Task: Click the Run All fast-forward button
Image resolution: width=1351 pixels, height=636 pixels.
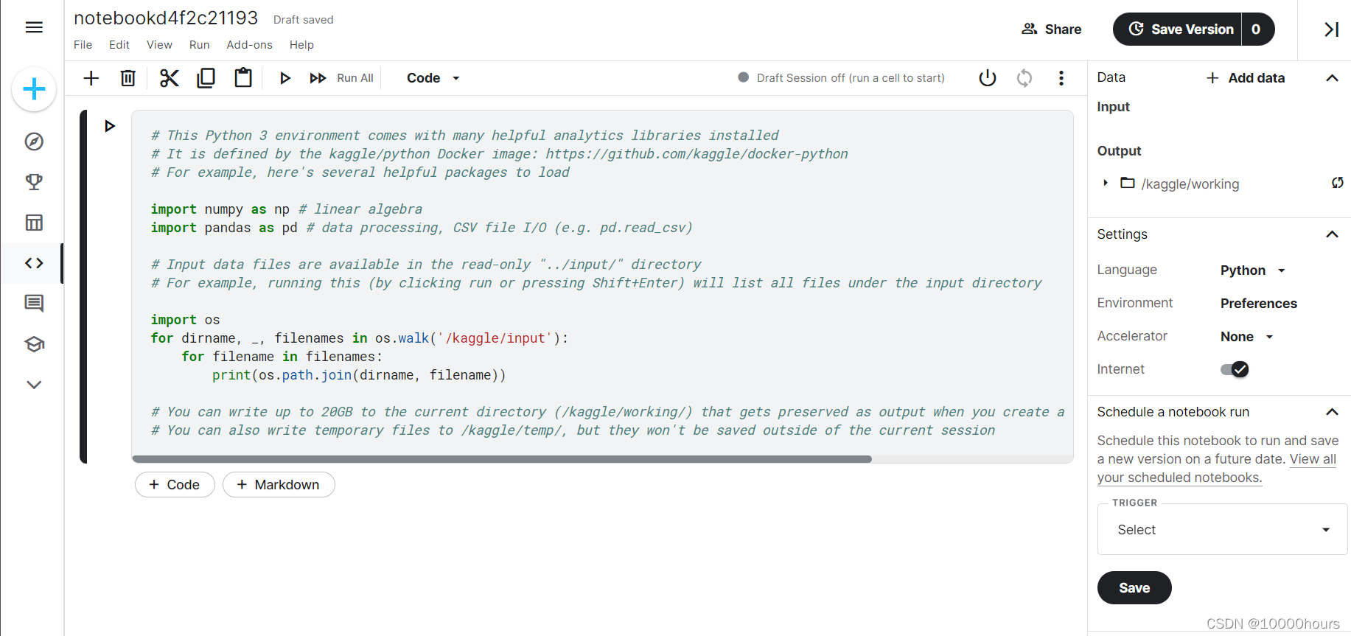Action: (341, 78)
